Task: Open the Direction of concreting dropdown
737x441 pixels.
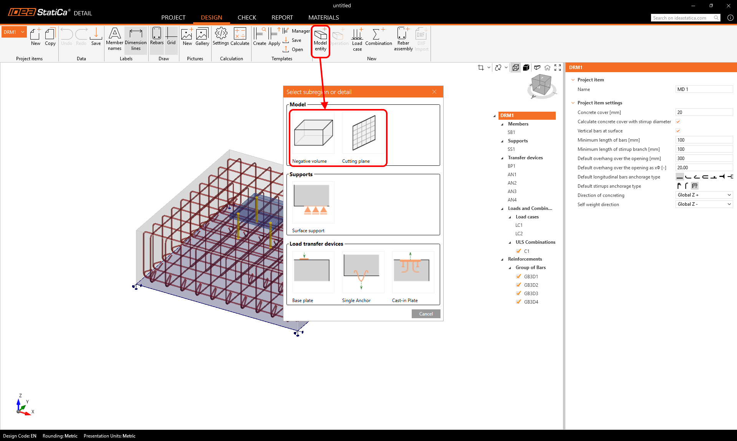Action: point(704,195)
